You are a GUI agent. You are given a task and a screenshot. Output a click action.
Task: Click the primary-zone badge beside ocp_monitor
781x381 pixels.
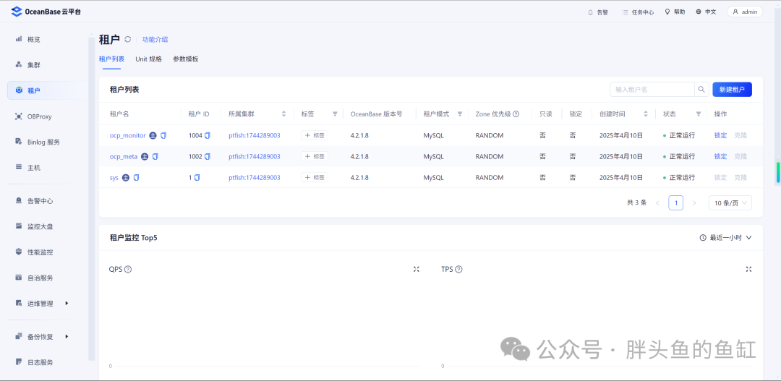coord(153,135)
